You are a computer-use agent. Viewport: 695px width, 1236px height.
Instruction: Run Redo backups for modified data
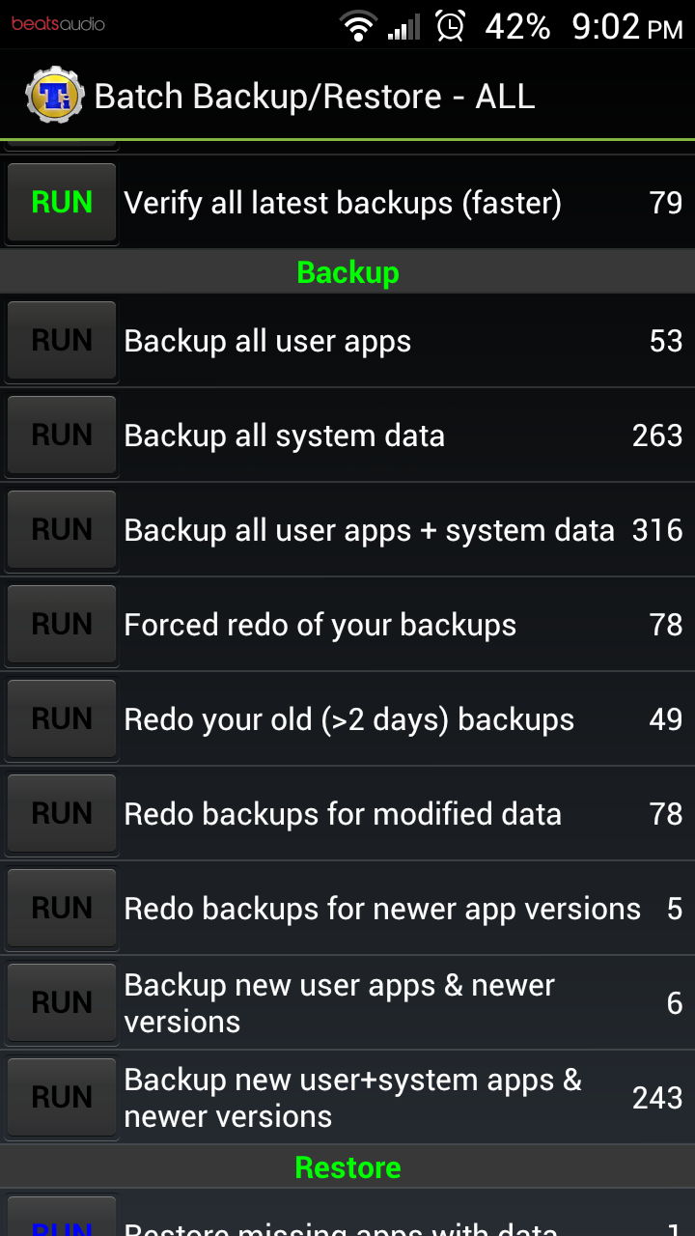[x=62, y=814]
